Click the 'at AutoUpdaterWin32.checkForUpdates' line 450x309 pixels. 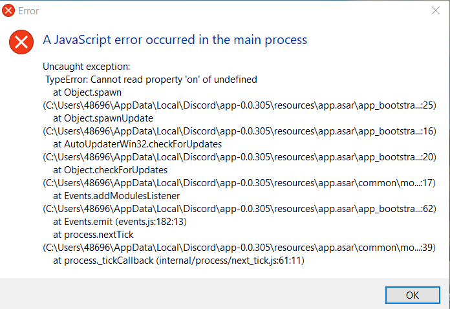tap(138, 144)
